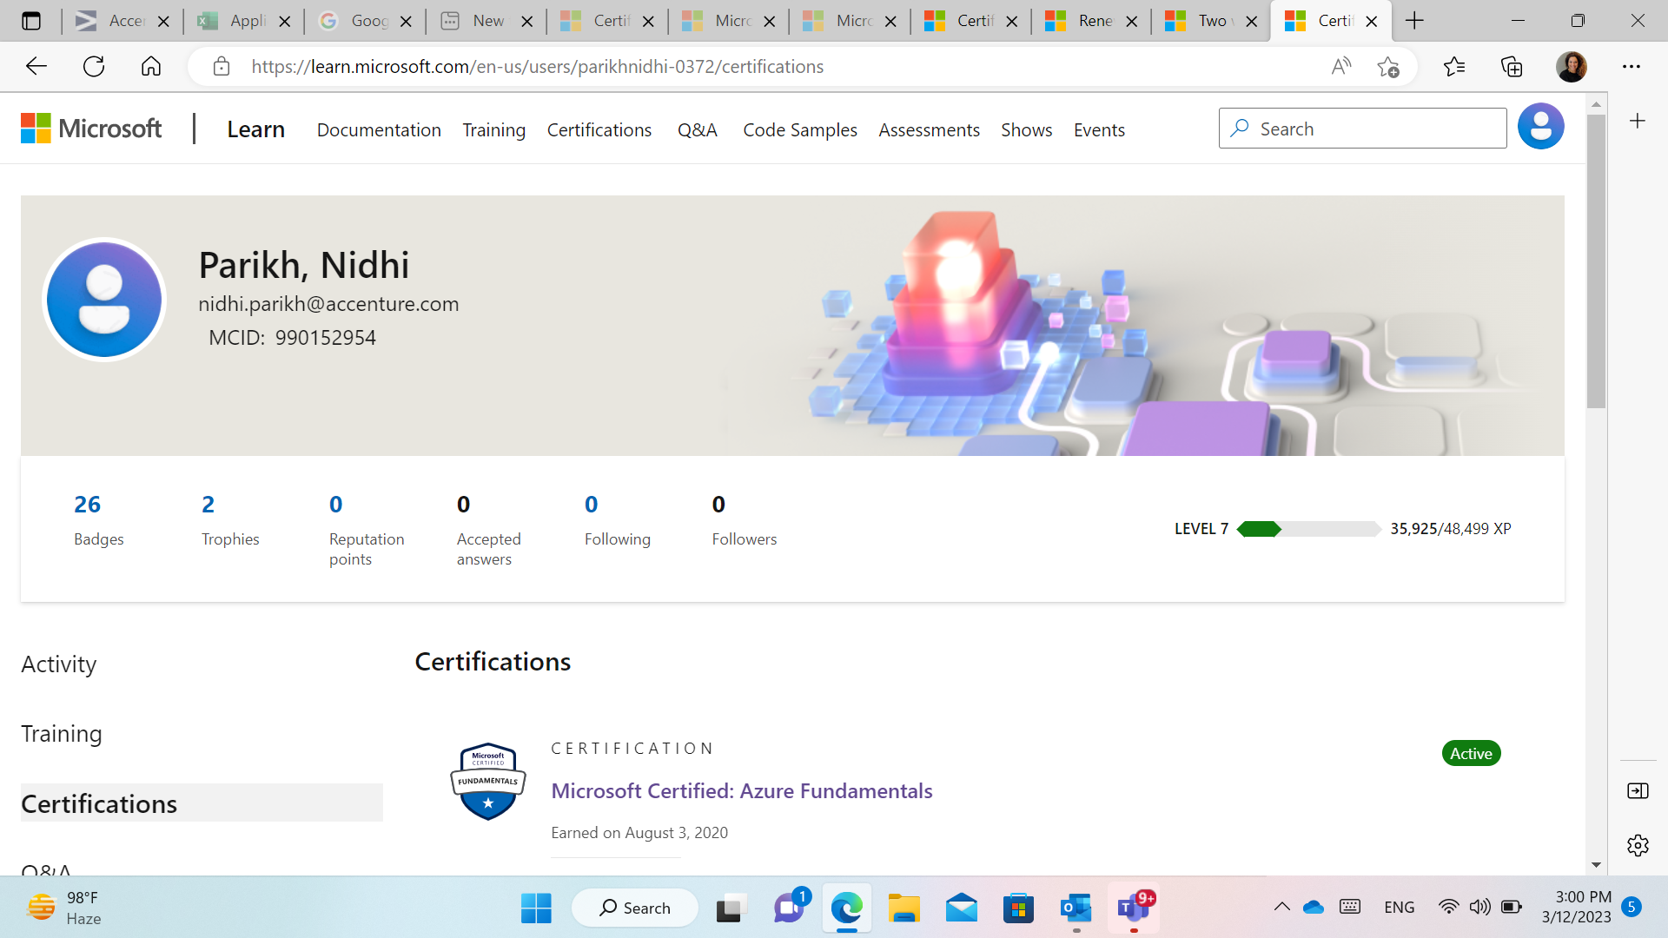Viewport: 1668px width, 938px height.
Task: Open the clock showing 3:00 PM
Action: coord(1576,907)
